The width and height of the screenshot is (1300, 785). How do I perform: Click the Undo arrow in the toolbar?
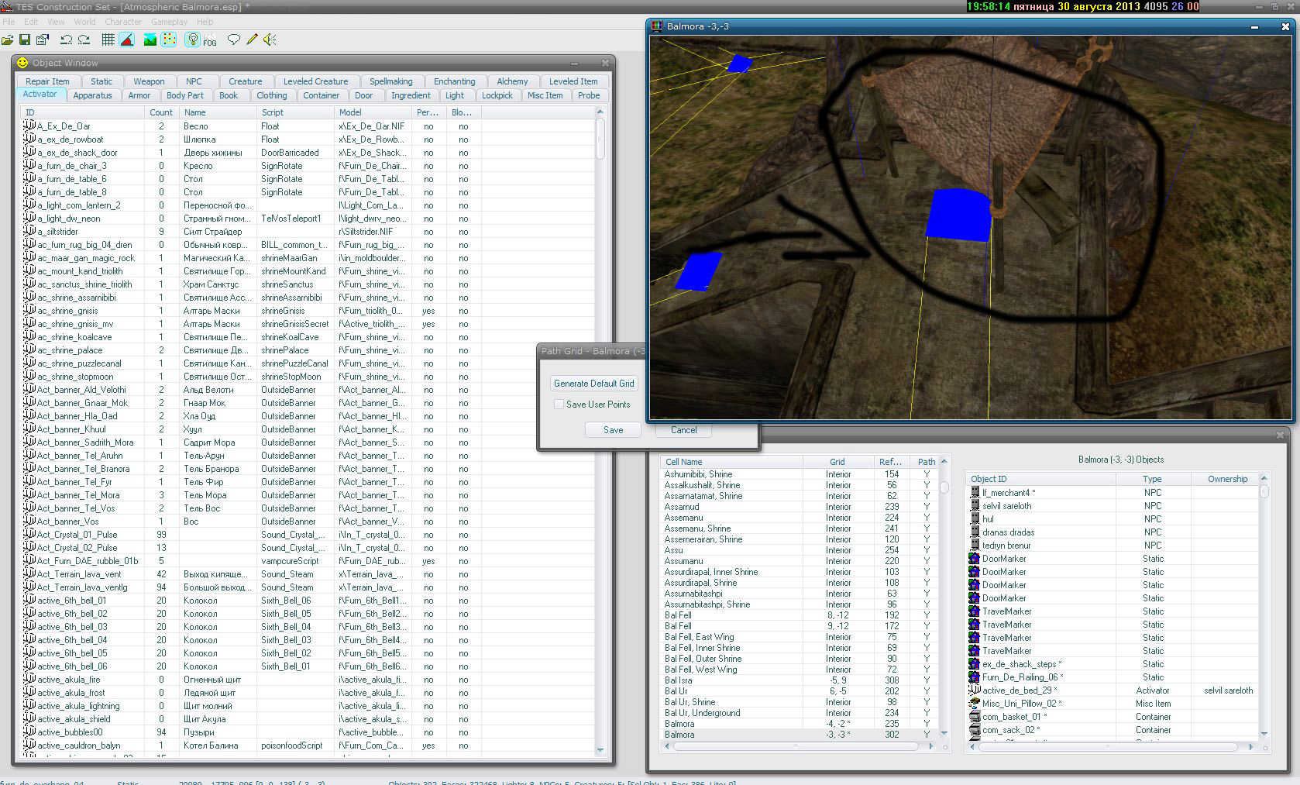(x=66, y=40)
